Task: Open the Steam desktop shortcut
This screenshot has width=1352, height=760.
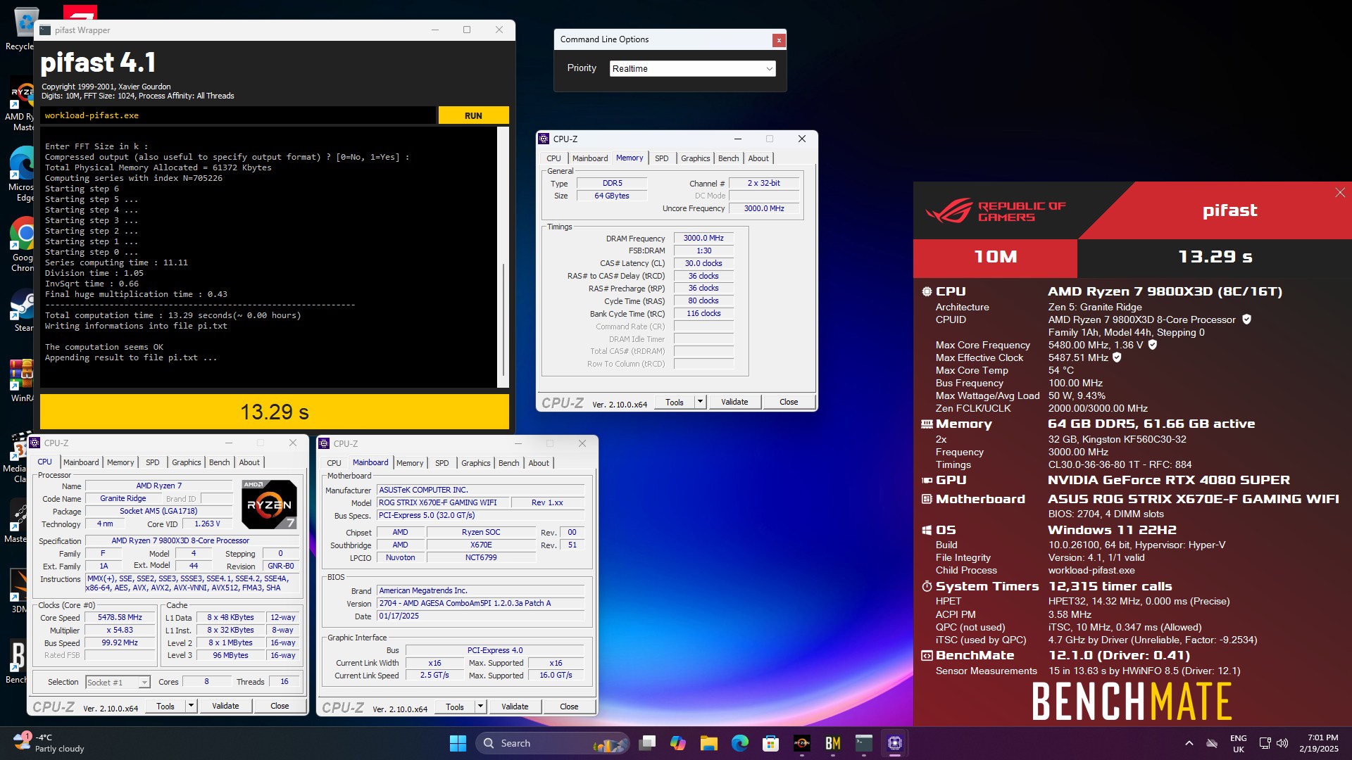Action: (x=21, y=310)
